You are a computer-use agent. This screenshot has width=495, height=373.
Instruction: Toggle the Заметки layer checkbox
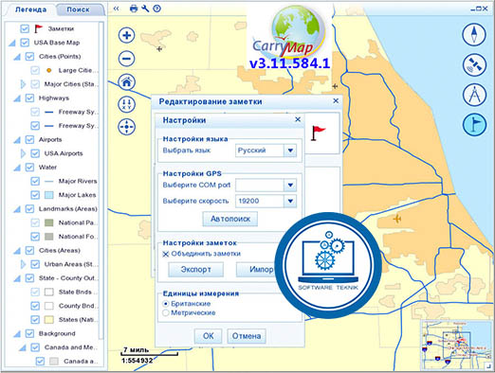[x=25, y=28]
